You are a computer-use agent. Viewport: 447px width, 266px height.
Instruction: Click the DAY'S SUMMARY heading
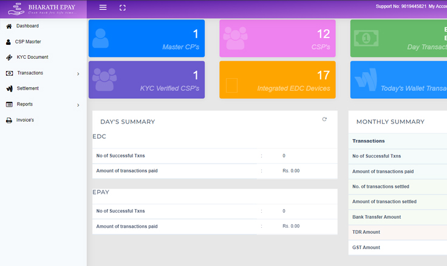[x=128, y=122]
